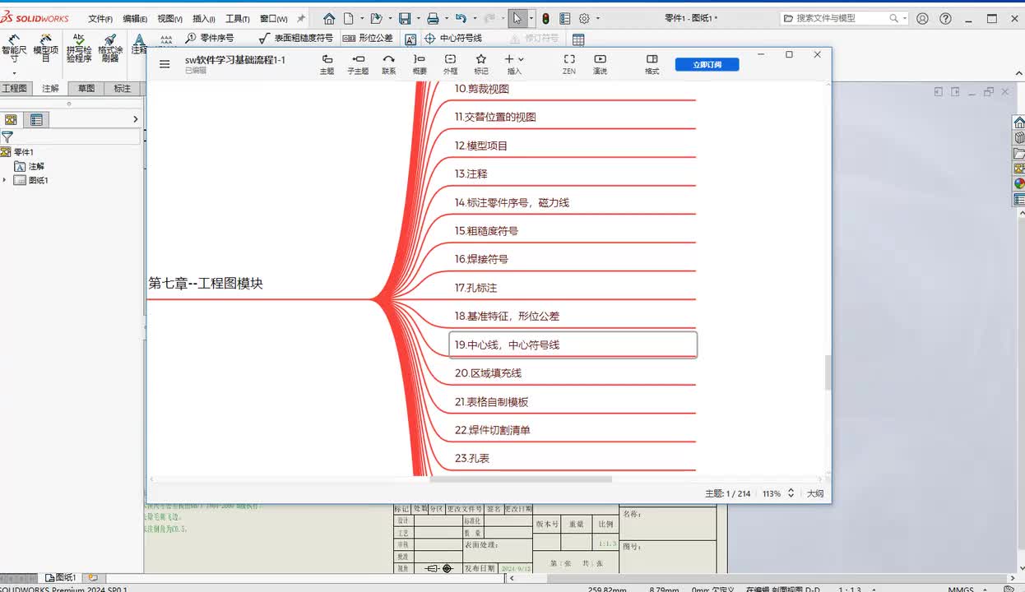Activate the Format Painter (格式涂刷器)
The height and width of the screenshot is (592, 1025).
click(110, 49)
